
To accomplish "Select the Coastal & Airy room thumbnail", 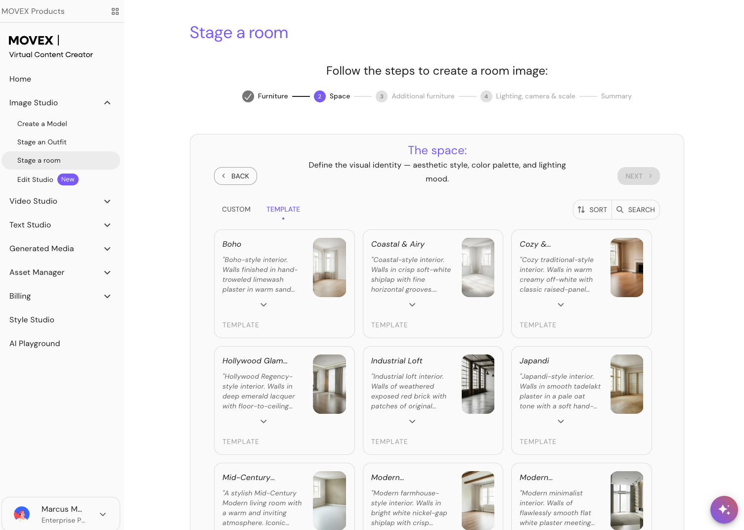I will 478,267.
